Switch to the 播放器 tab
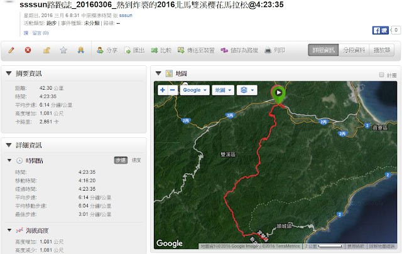The image size is (402, 254). 382,50
